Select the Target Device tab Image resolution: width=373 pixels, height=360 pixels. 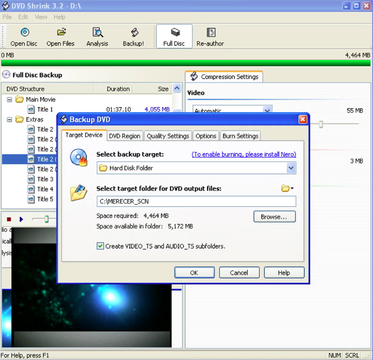[x=84, y=135]
